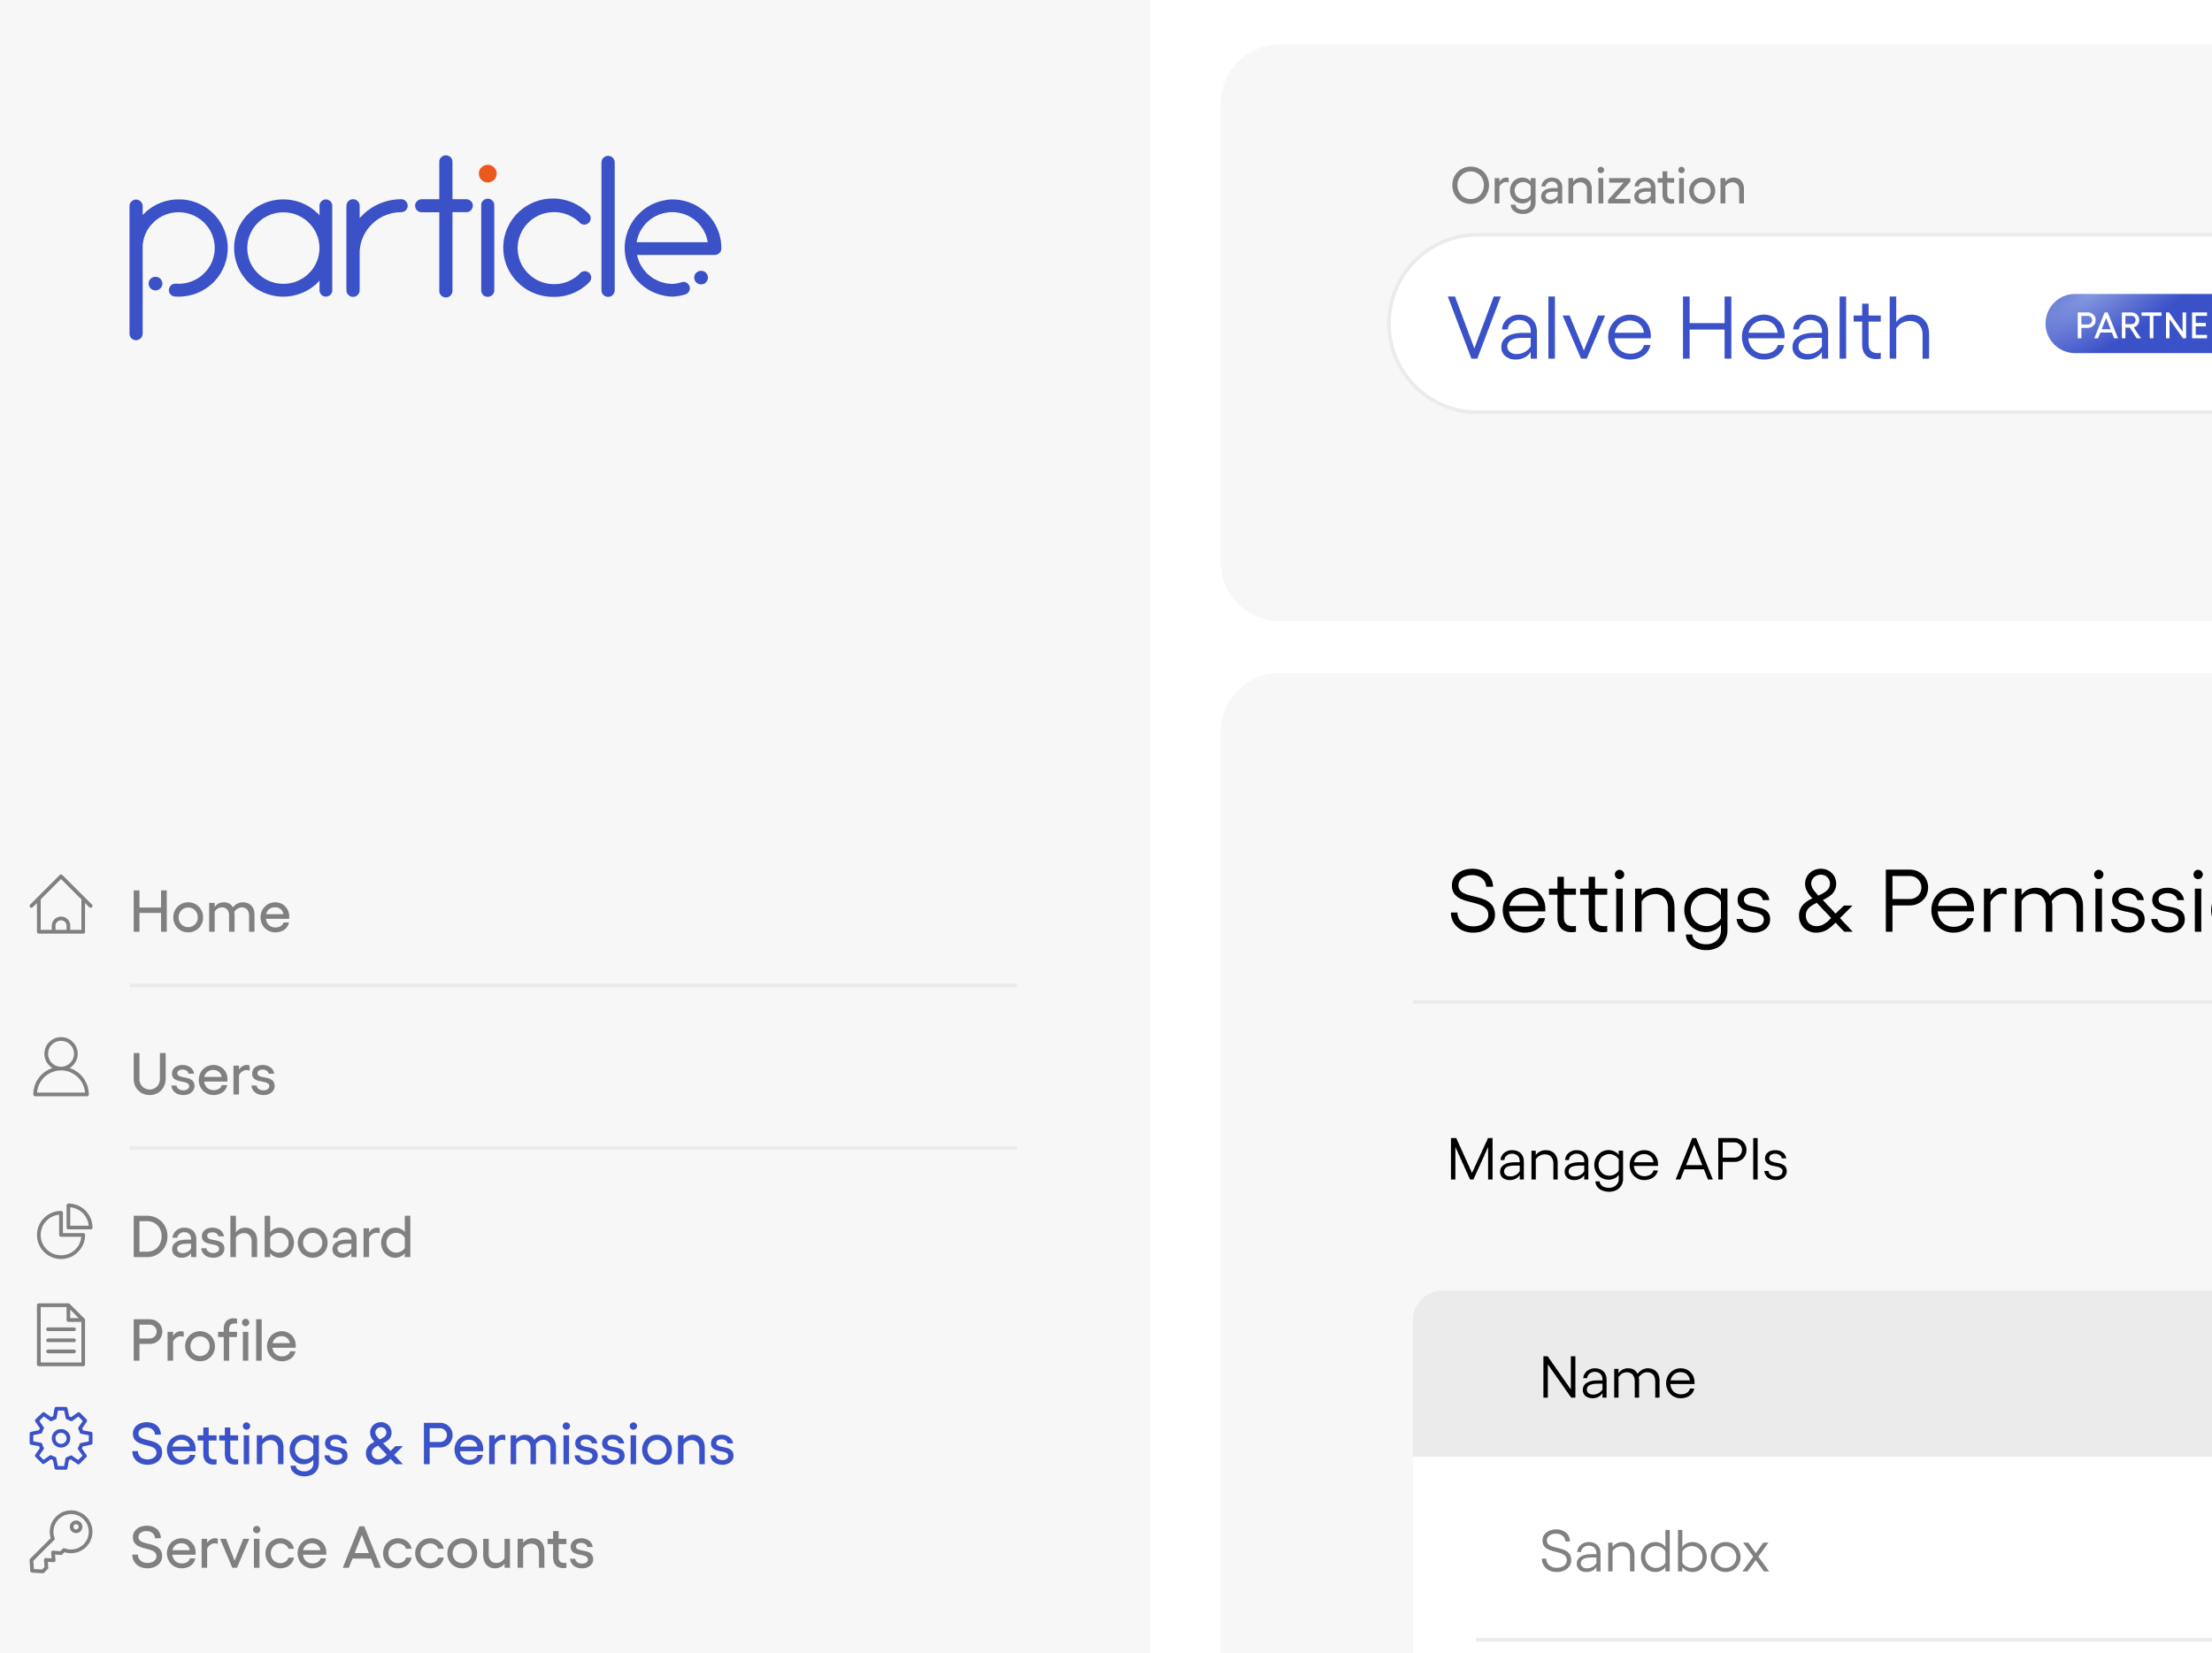Click the gear icon for Settings & Permissions
This screenshot has width=2212, height=1653.
tap(61, 1439)
